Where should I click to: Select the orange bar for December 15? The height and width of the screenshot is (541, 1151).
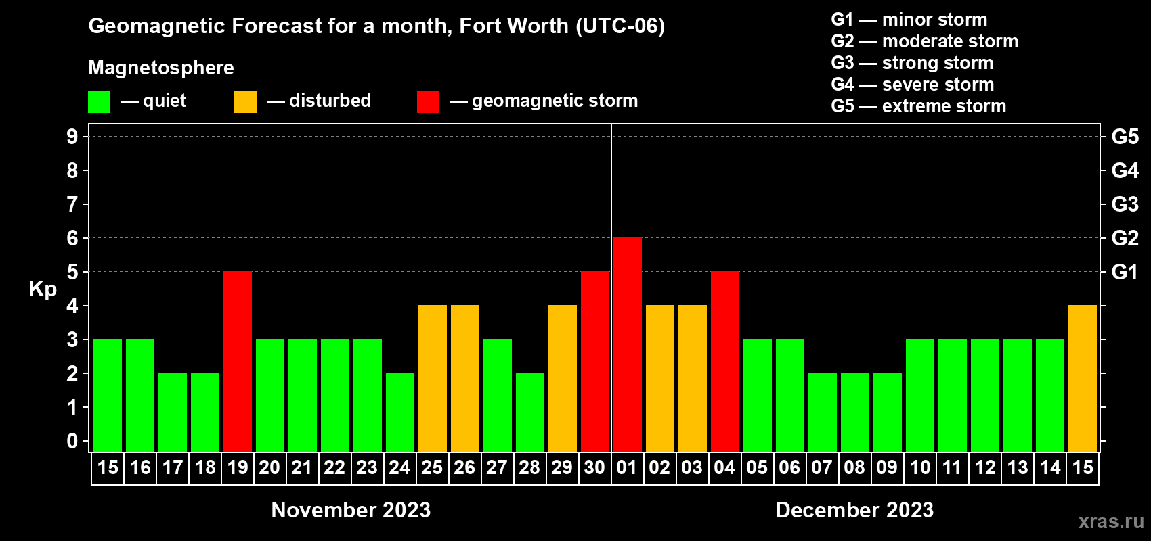tap(1083, 379)
